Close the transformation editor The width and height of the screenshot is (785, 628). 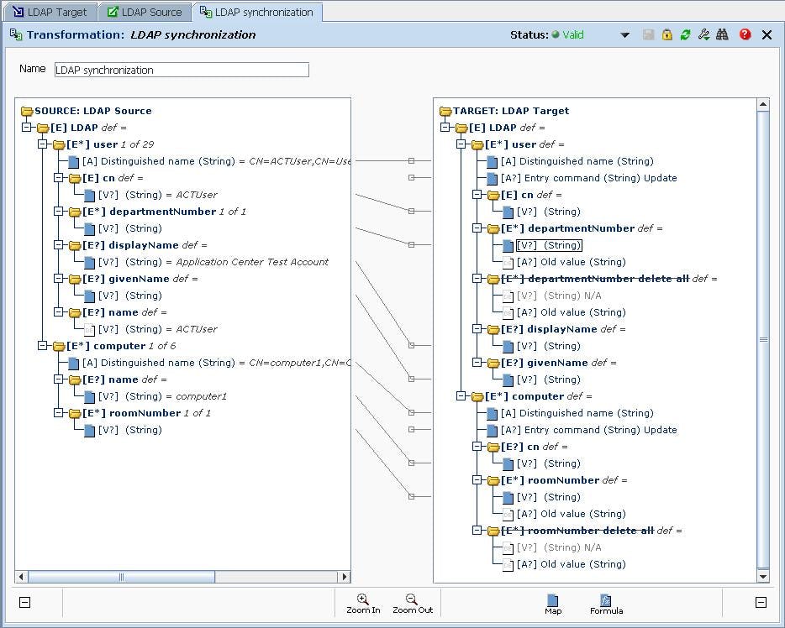[x=767, y=34]
